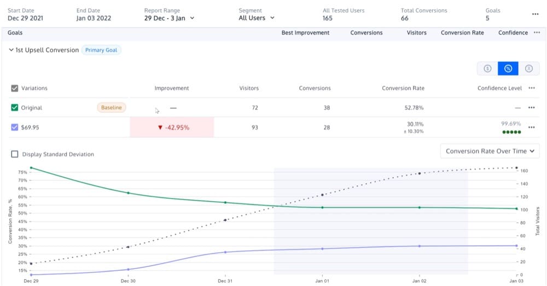
Task: Open the three-dot menu in top summary bar
Action: pos(534,14)
